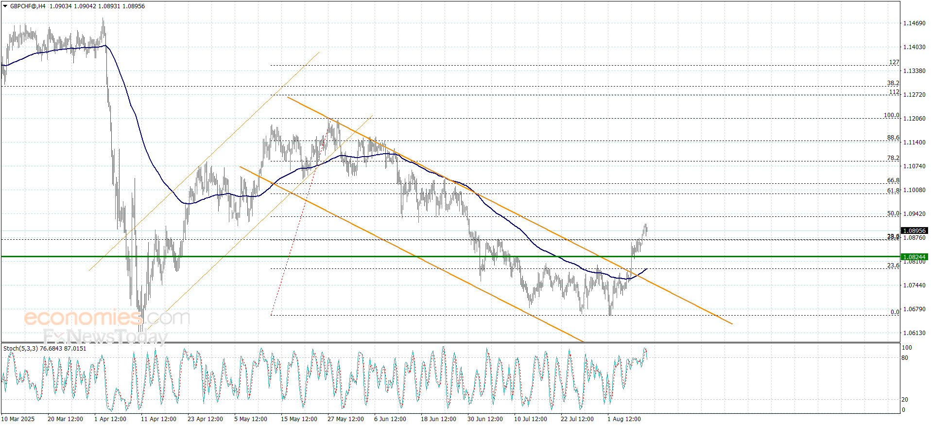Click the 50.0 Fibonacci level label
The width and height of the screenshot is (931, 425).
pyautogui.click(x=893, y=213)
